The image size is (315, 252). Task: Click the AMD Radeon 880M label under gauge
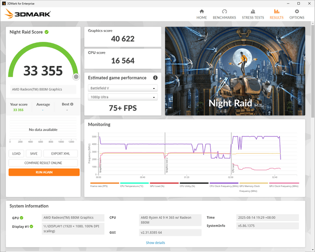43,89
